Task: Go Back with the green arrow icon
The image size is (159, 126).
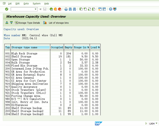Action: (x=51, y=9)
